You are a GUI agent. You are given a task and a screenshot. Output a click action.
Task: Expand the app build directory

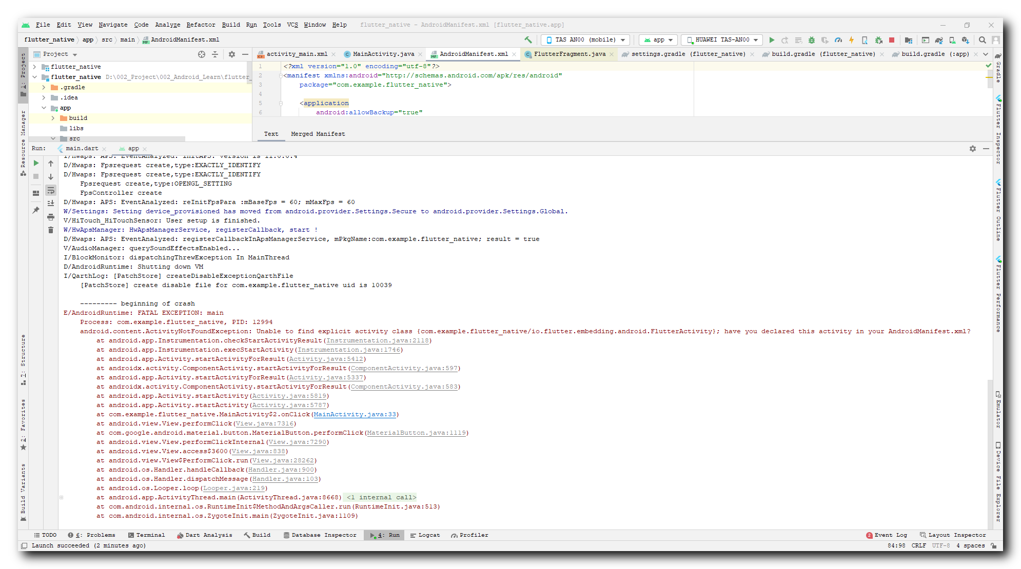click(x=56, y=118)
